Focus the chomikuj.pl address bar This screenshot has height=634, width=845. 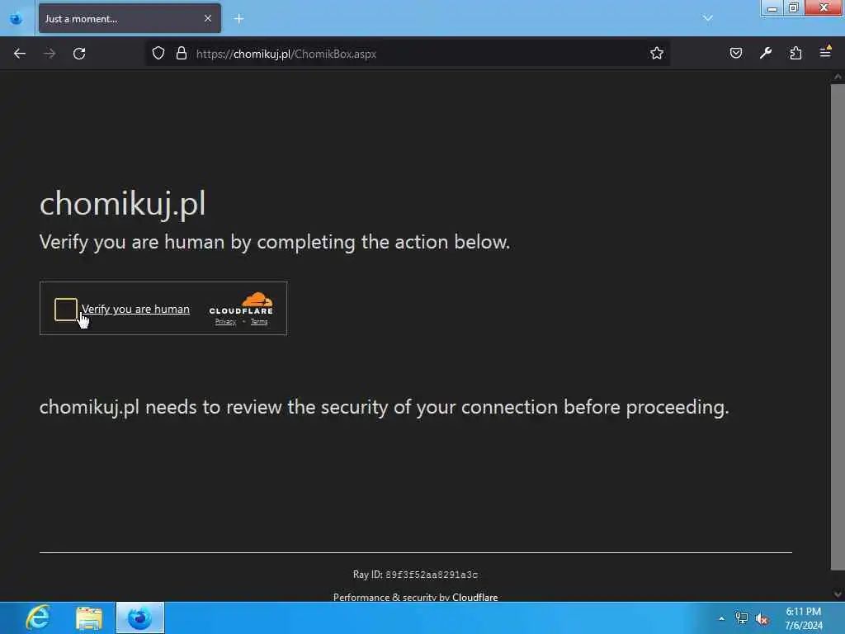pos(408,54)
